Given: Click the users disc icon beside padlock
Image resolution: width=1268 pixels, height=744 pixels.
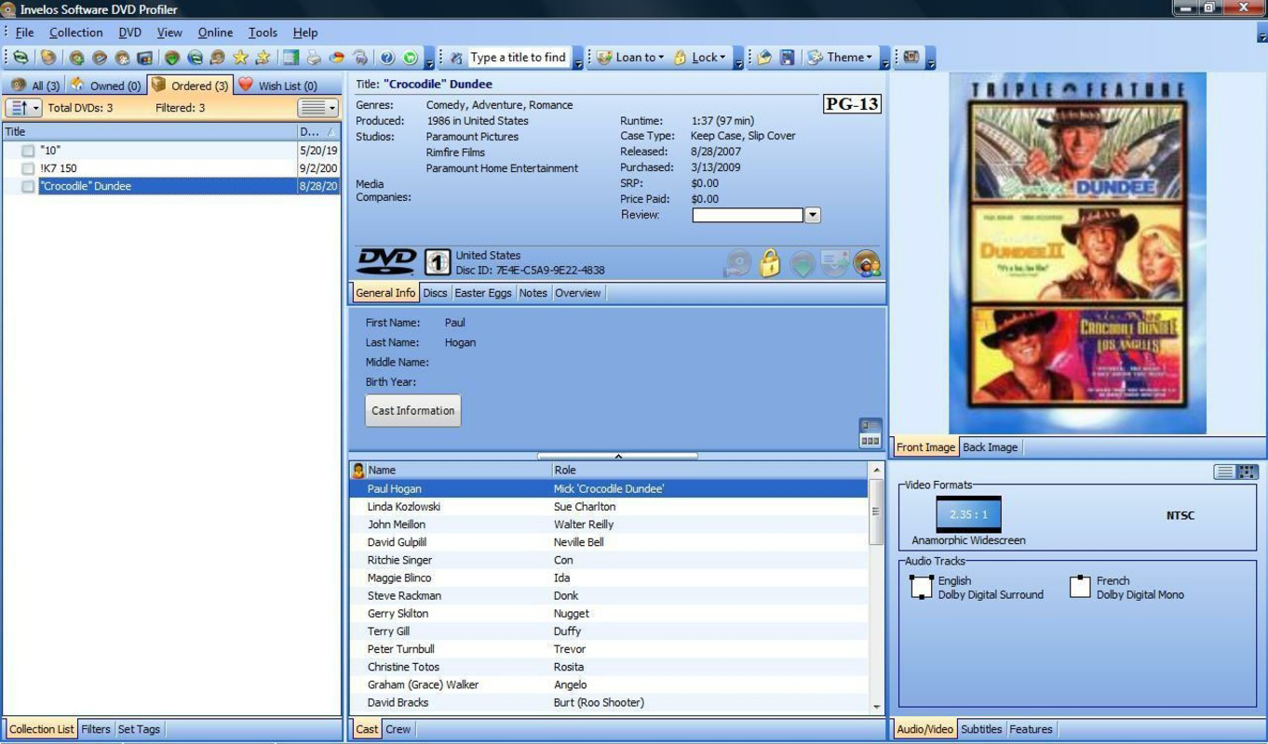Looking at the screenshot, I should click(867, 264).
